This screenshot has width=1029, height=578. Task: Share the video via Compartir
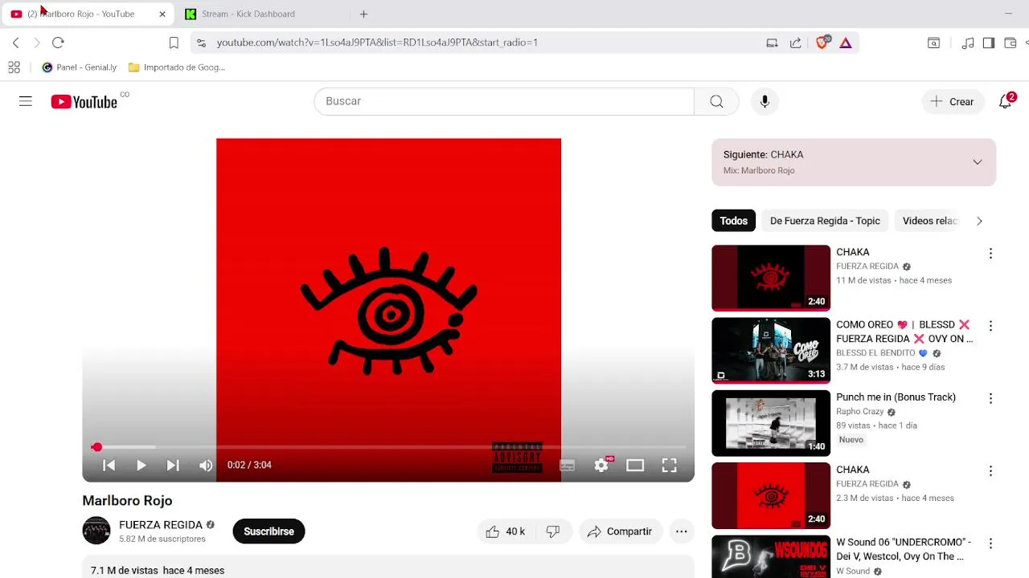620,531
